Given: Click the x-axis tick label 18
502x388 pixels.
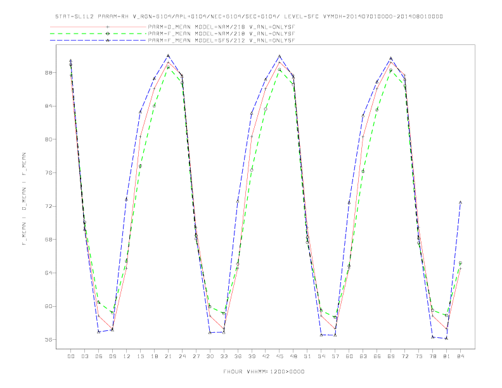Looking at the screenshot, I should pos(154,356).
